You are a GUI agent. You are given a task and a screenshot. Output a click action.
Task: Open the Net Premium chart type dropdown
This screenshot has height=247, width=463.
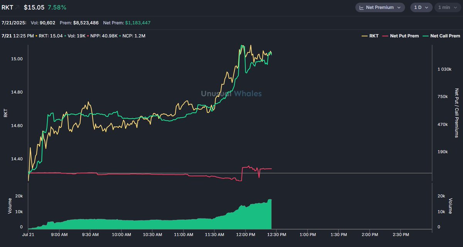(380, 7)
